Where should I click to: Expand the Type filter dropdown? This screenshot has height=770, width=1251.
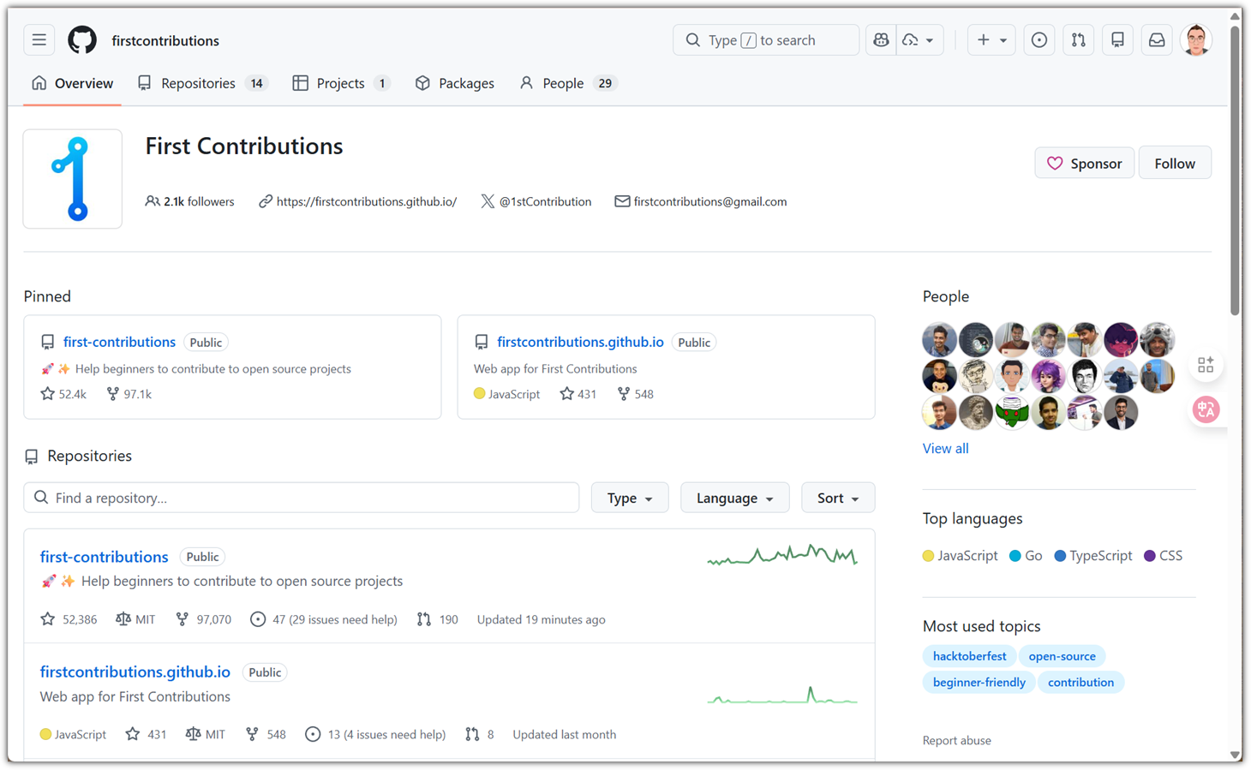tap(630, 498)
